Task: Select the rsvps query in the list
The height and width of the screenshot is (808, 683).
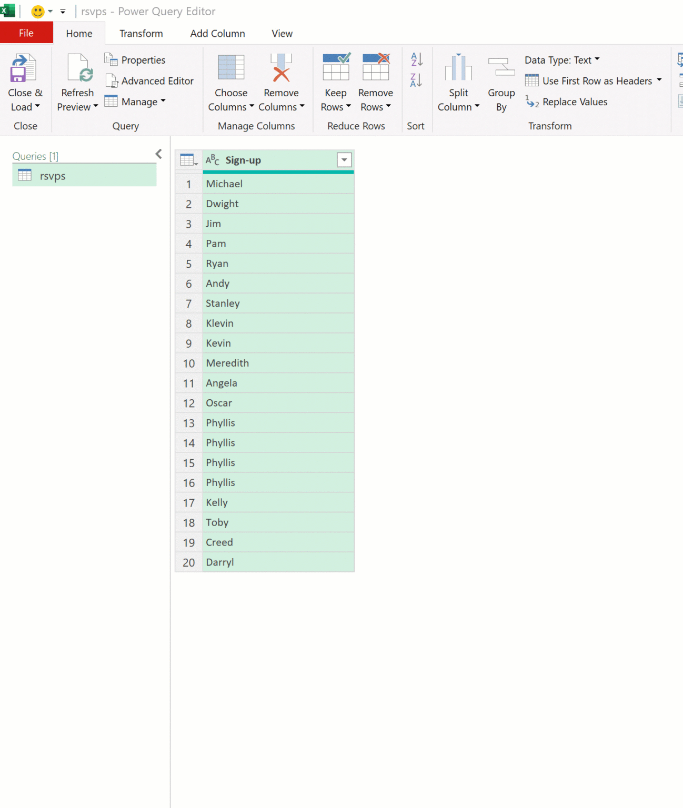Action: tap(84, 176)
